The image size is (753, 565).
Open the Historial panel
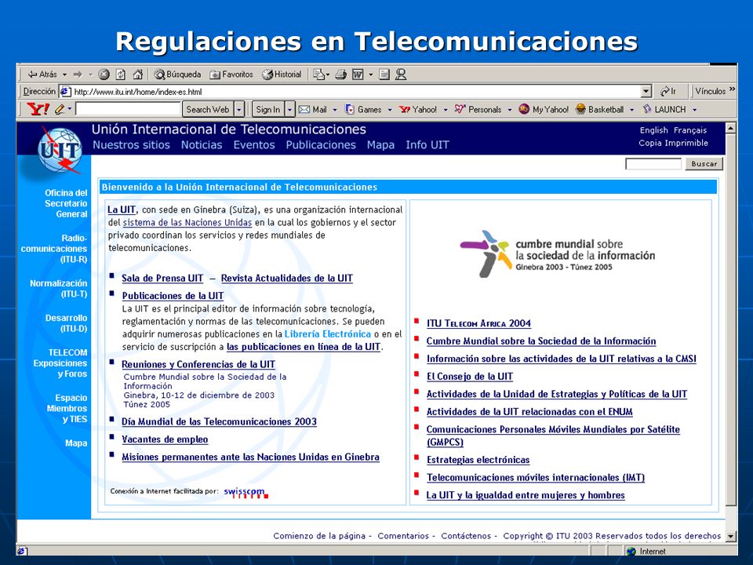[282, 75]
